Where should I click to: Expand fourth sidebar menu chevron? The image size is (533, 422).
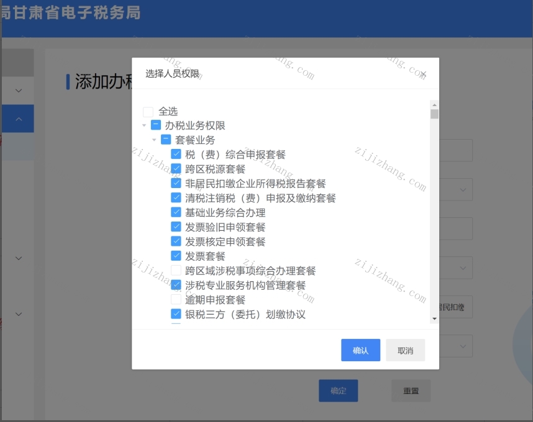(x=19, y=315)
